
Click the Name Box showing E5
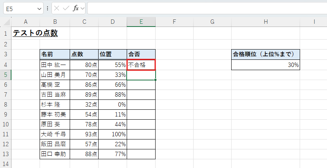[x=20, y=8]
